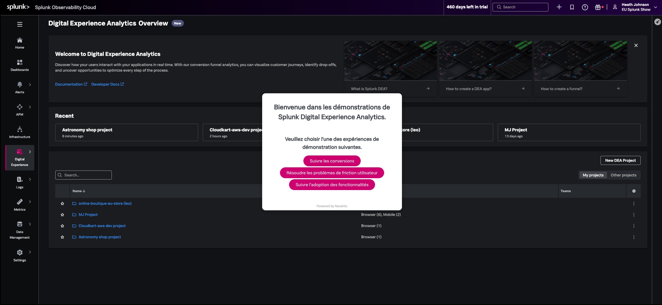Viewport: 662px width, 305px height.
Task: Click the plus create icon in header
Action: pyautogui.click(x=559, y=7)
